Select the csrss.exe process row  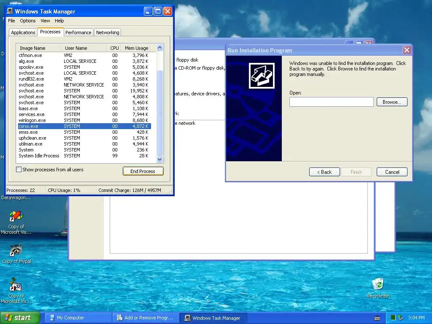[x=84, y=126]
